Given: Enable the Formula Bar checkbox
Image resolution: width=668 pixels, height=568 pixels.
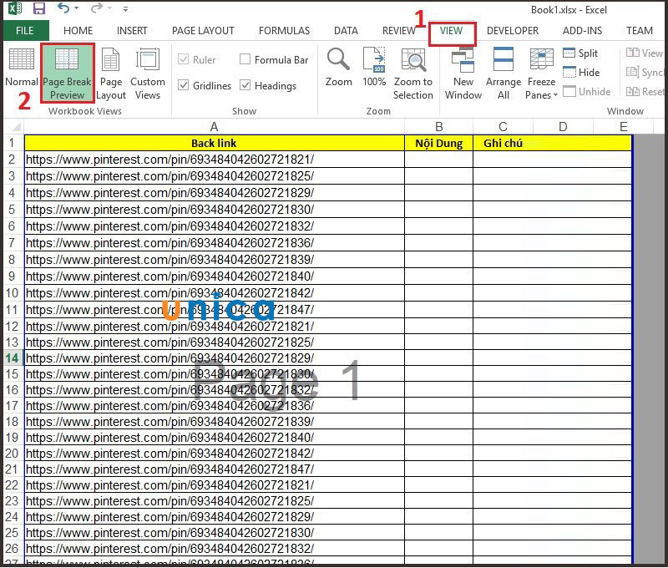Looking at the screenshot, I should pyautogui.click(x=245, y=58).
